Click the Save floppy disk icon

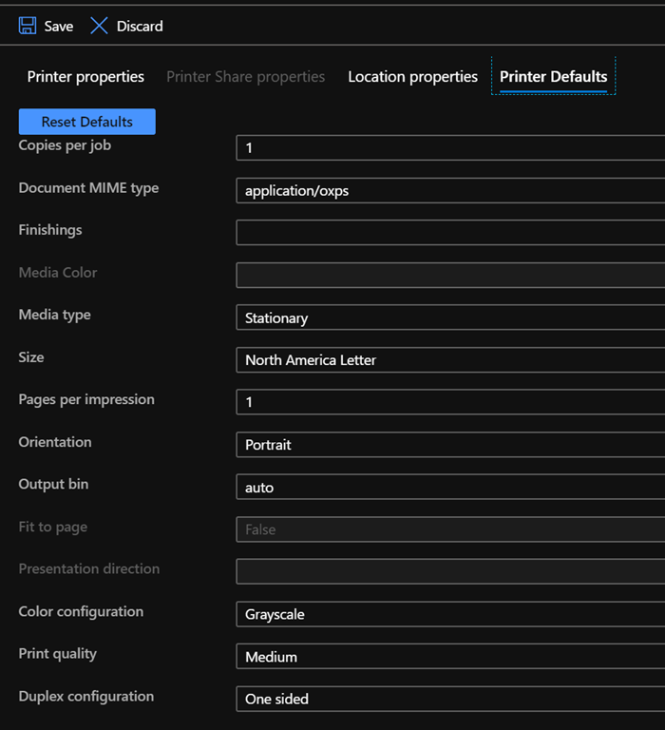pyautogui.click(x=28, y=26)
